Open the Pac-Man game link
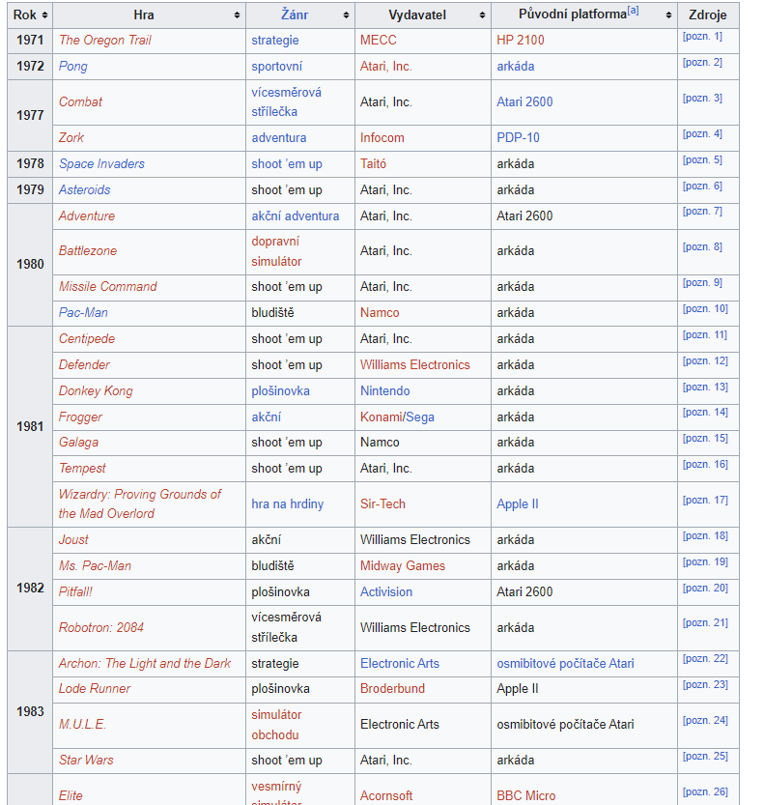 [83, 313]
